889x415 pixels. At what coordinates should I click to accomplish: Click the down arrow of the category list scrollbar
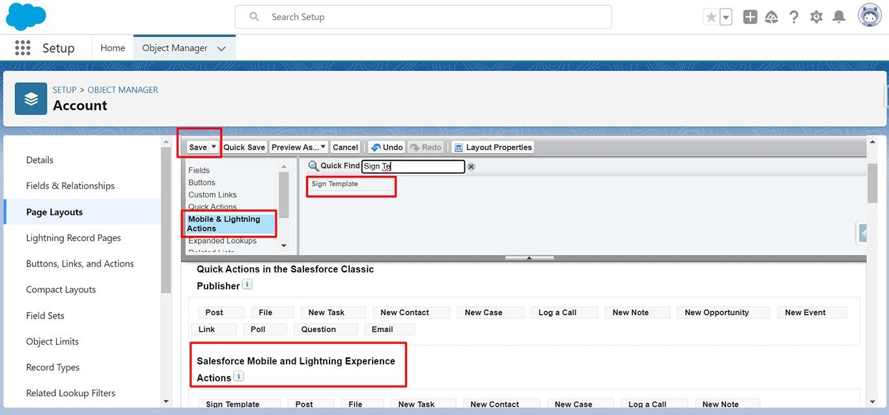click(x=283, y=246)
